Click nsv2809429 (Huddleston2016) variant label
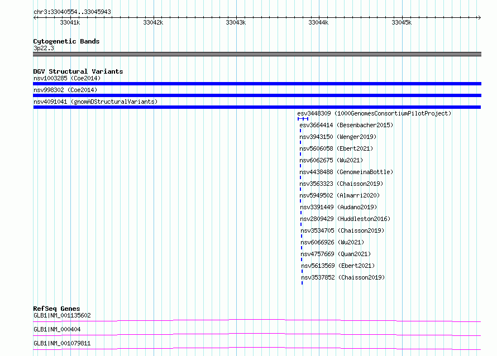 345,219
